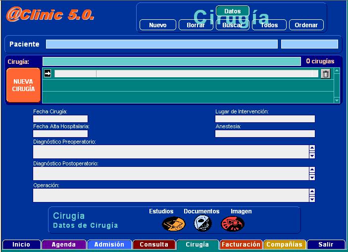Screen dimensions: 348x252
Task: Click the Operación text area
Action: pyautogui.click(x=171, y=196)
